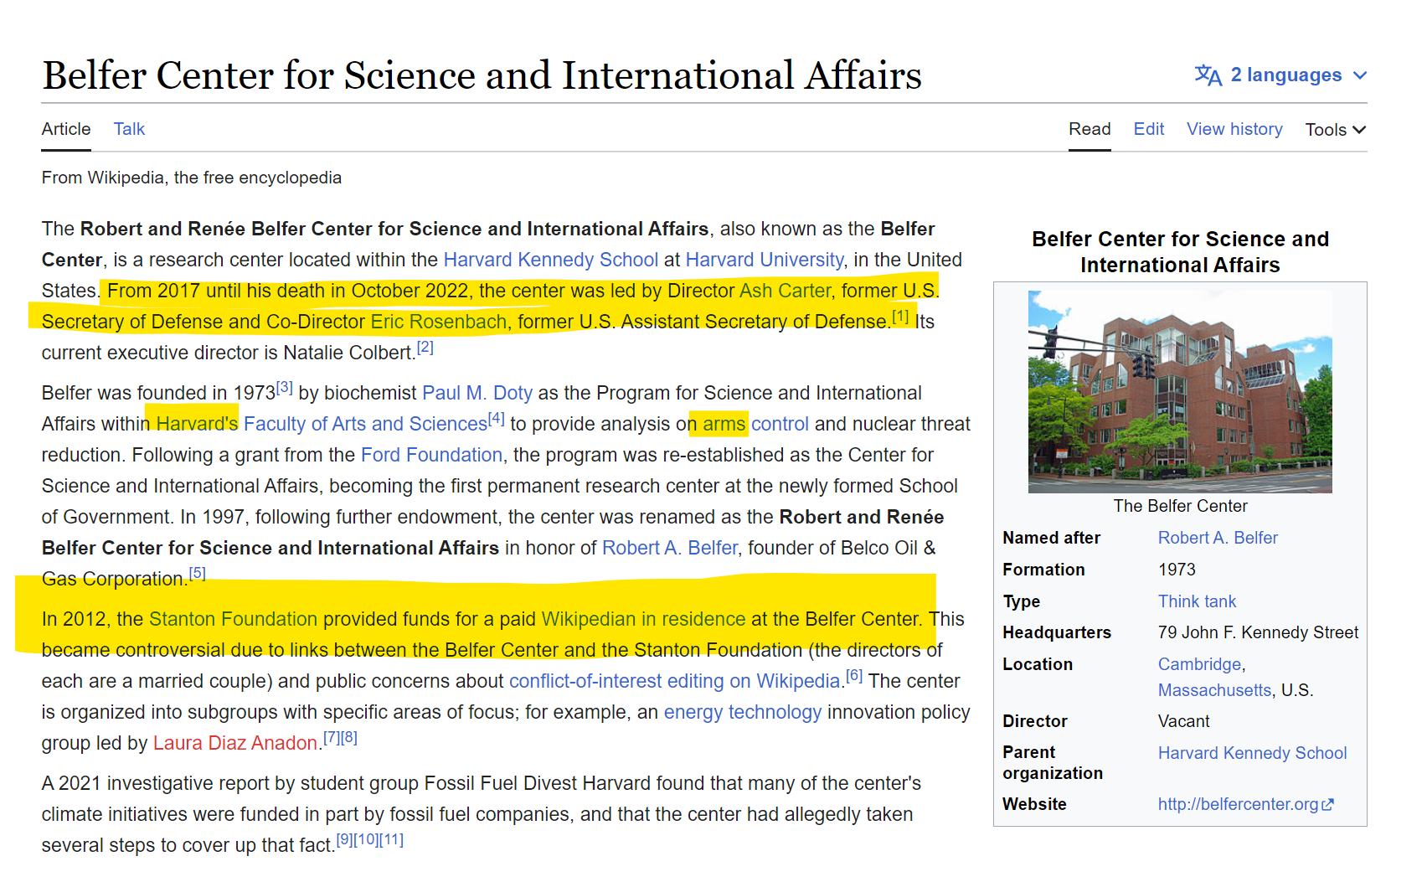Open the Stanton Foundation link
Screen dimensions: 1427x882
233,619
